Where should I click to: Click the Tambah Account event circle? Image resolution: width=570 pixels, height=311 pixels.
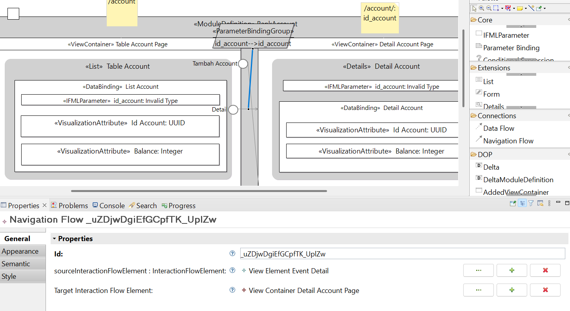[x=243, y=64]
